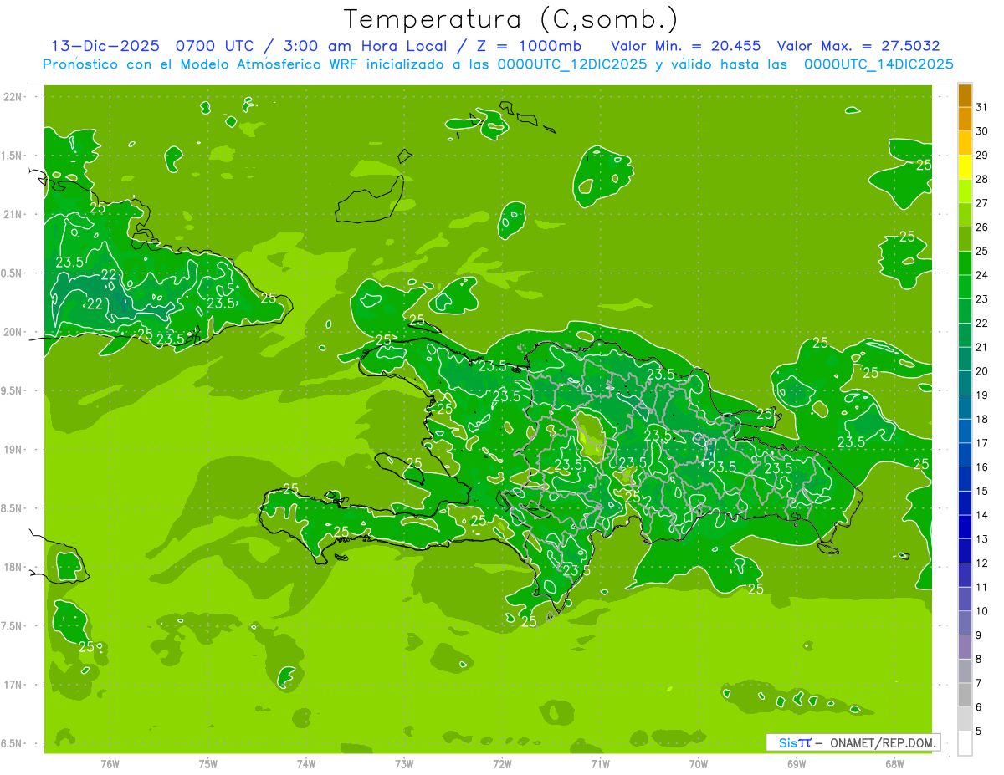Click the orange-brown swatch above 31

(x=965, y=95)
